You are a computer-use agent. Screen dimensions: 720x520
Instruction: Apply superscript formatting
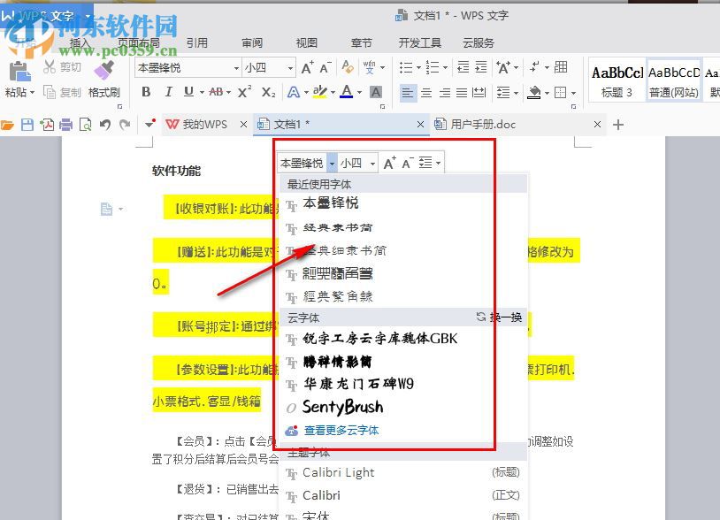click(243, 92)
